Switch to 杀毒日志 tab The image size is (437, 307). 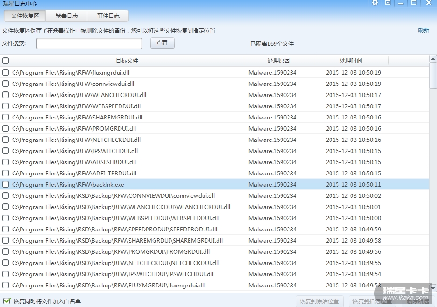(x=67, y=16)
